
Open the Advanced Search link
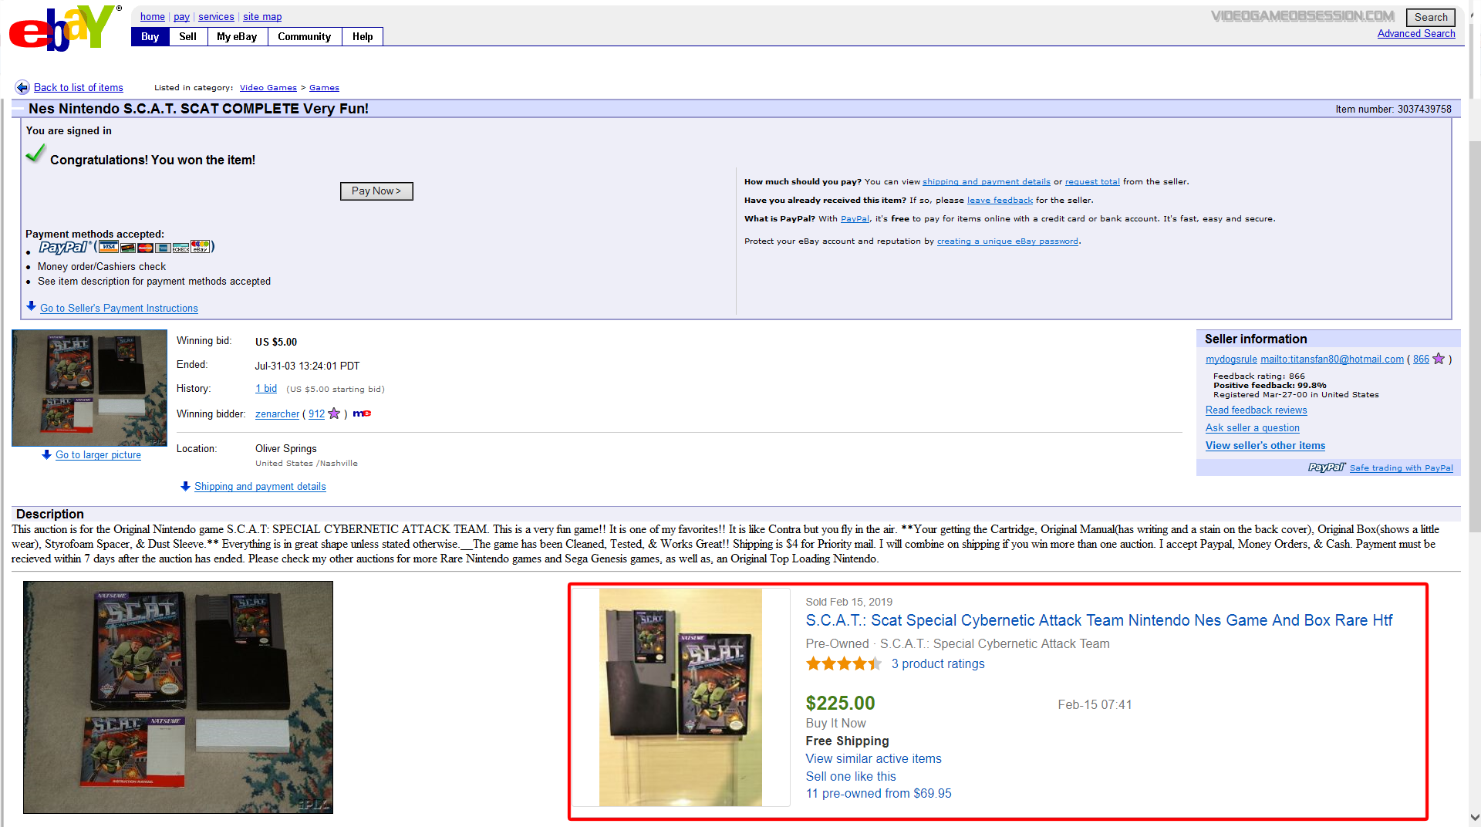click(x=1415, y=34)
